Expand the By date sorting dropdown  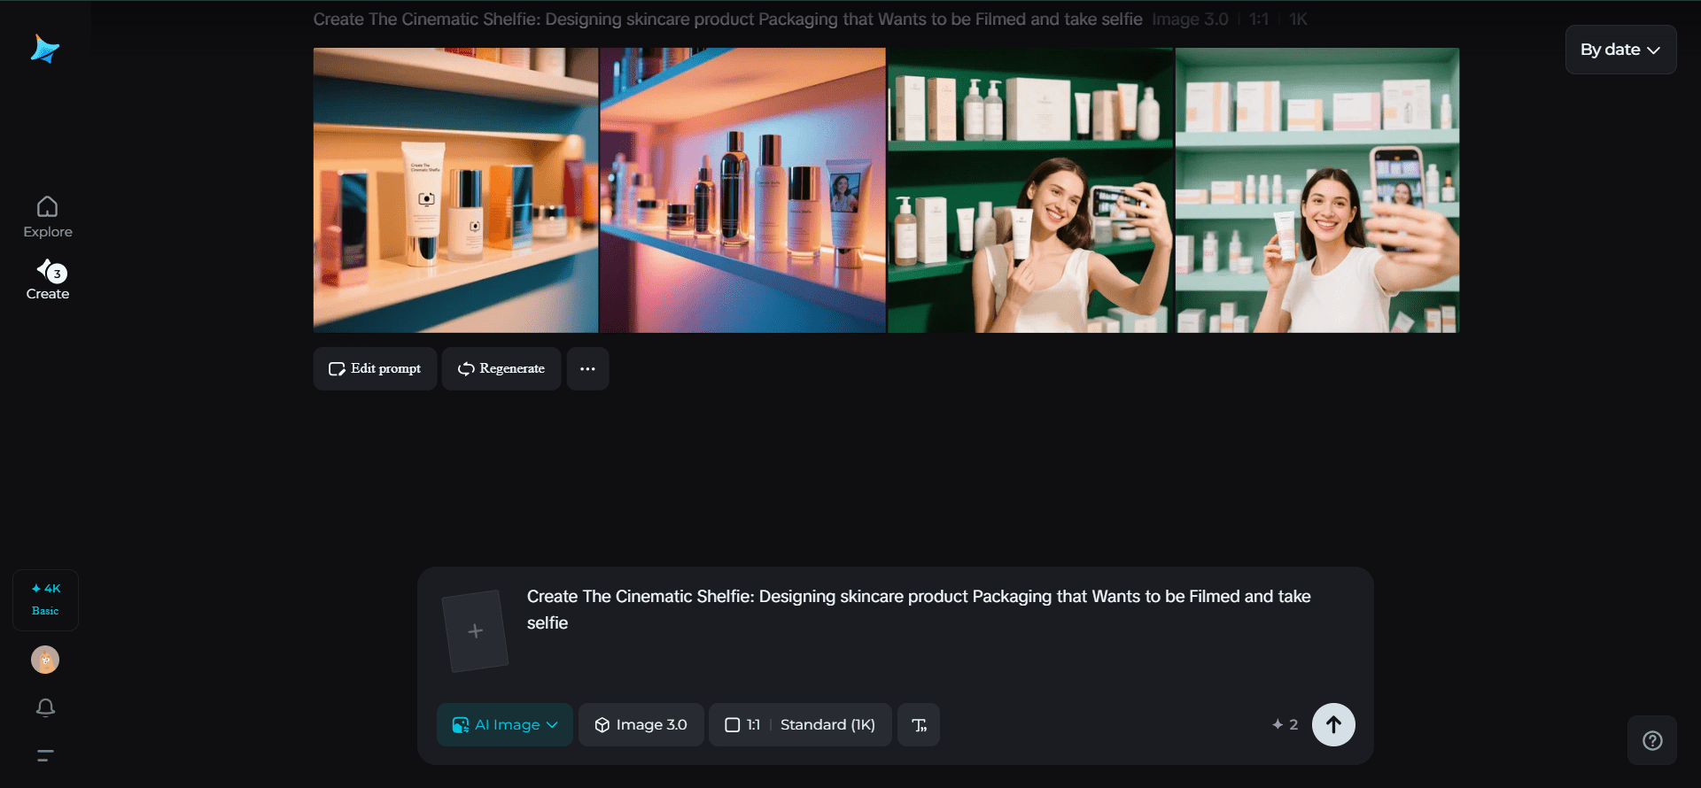point(1619,50)
